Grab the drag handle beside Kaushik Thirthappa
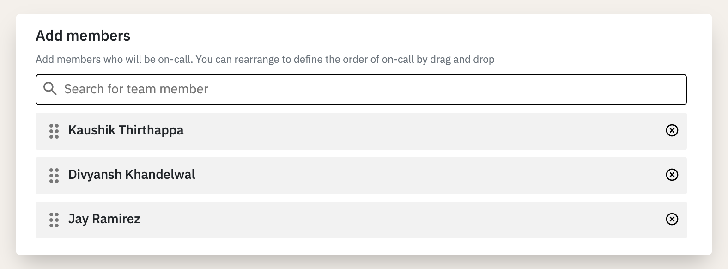This screenshot has width=728, height=269. click(x=54, y=131)
